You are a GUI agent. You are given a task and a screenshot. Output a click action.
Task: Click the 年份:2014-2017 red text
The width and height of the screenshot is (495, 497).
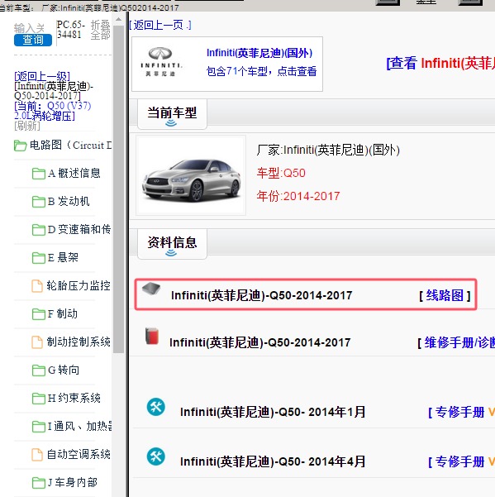pyautogui.click(x=298, y=196)
